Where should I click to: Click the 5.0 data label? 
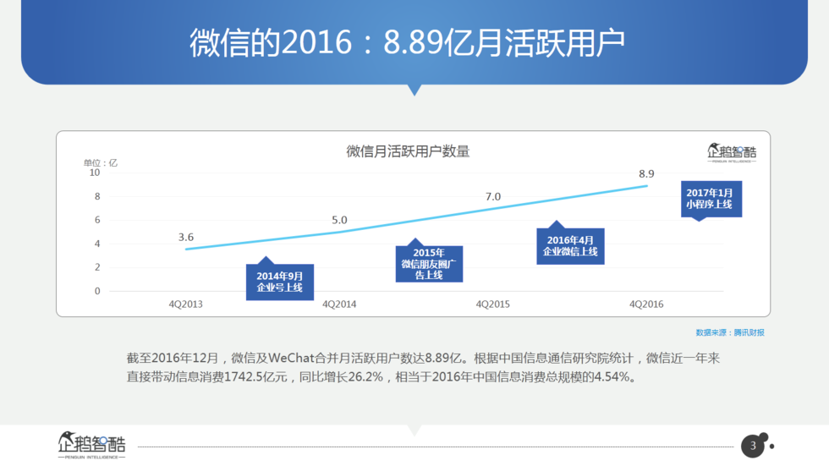tap(339, 220)
